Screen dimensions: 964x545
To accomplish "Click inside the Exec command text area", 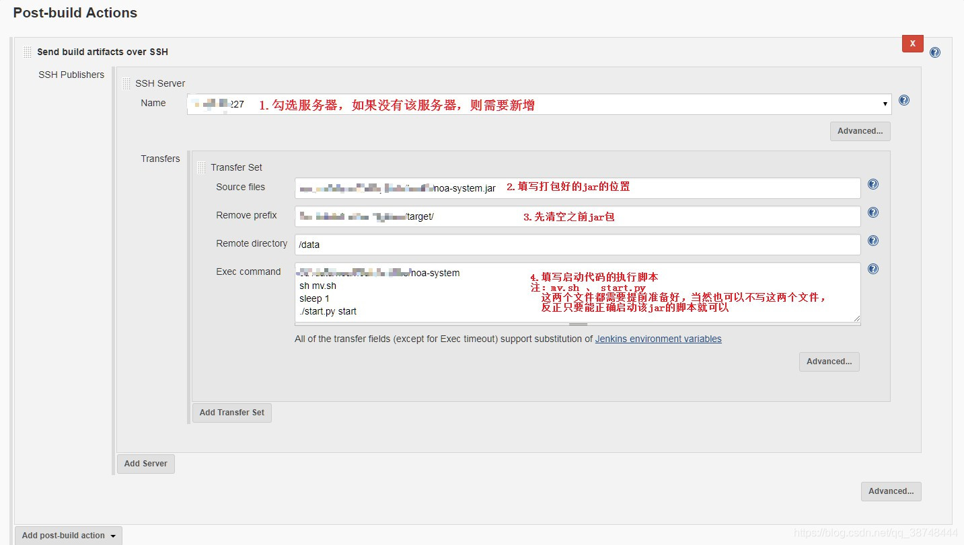I will pyautogui.click(x=577, y=292).
